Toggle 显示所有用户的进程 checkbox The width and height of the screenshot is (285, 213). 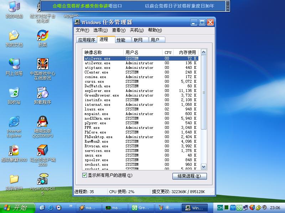click(85, 175)
